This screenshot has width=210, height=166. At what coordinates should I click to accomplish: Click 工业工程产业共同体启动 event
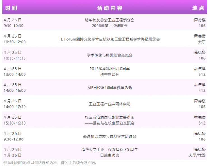pyautogui.click(x=110, y=104)
